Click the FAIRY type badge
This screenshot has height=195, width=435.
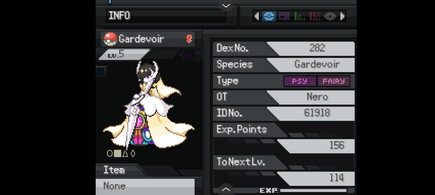334,81
